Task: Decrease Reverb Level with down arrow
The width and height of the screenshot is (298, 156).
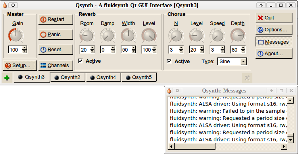Action: [154, 52]
